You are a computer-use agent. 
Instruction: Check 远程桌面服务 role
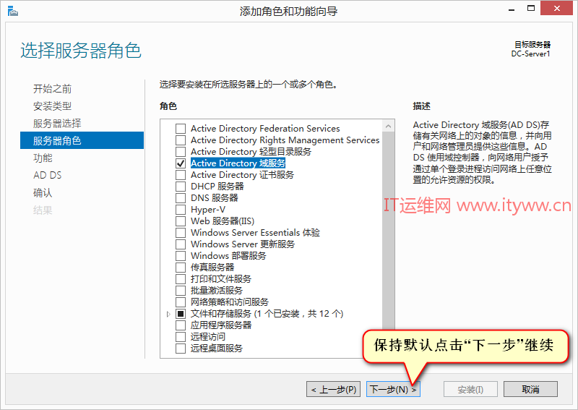click(x=181, y=349)
